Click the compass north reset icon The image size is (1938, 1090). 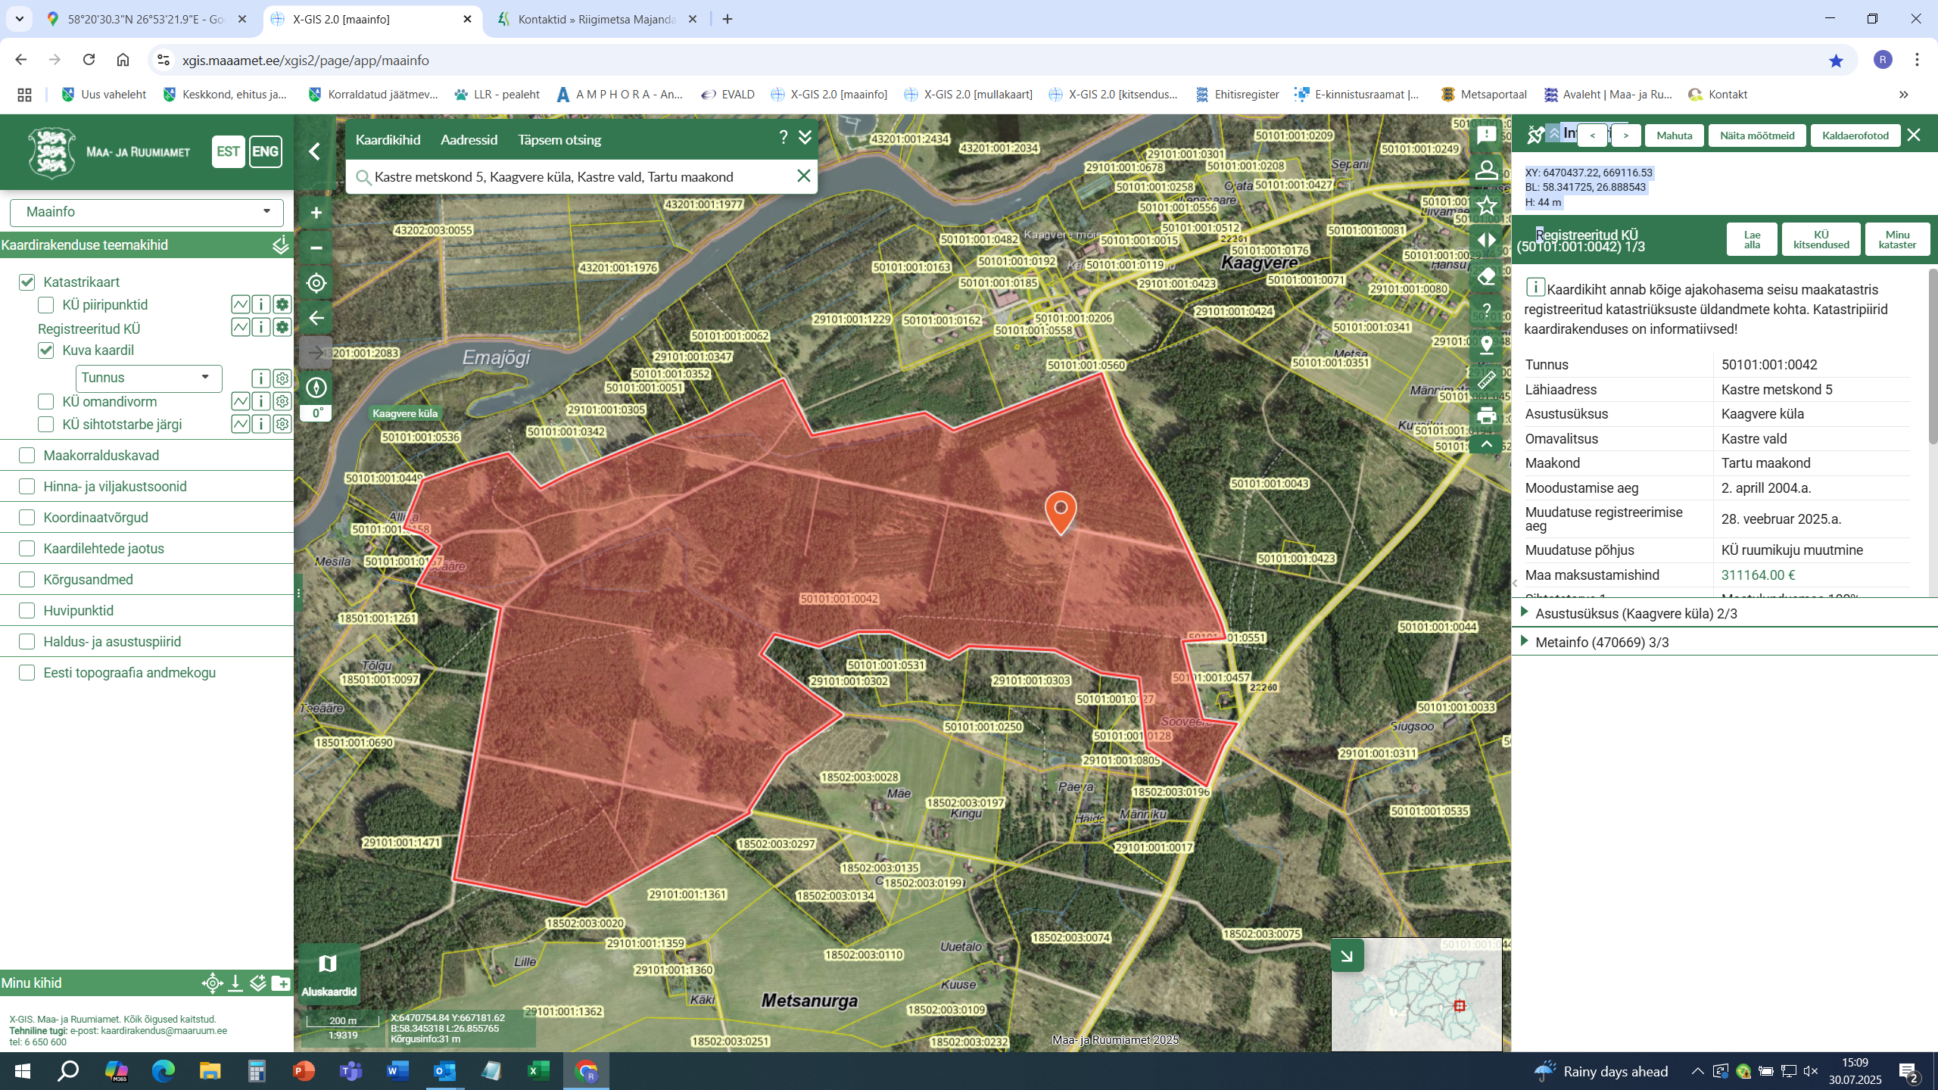click(x=316, y=388)
